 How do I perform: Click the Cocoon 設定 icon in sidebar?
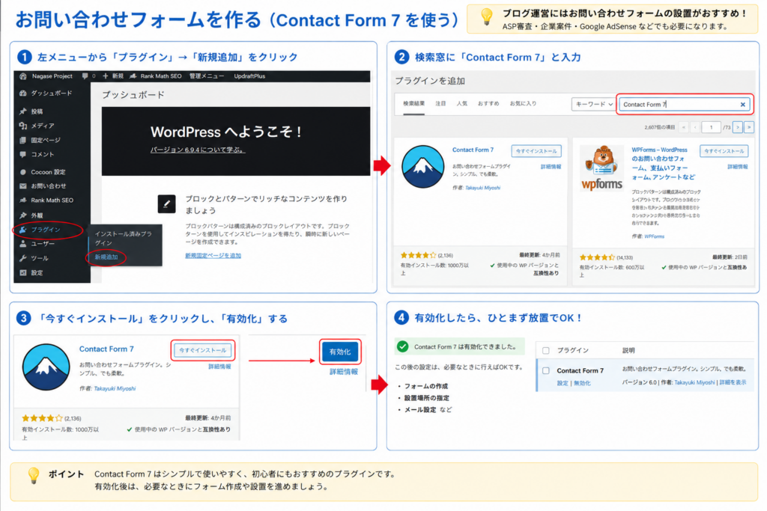pyautogui.click(x=23, y=172)
